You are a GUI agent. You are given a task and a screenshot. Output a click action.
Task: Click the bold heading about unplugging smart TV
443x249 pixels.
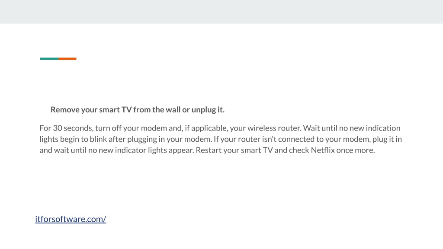pos(137,109)
